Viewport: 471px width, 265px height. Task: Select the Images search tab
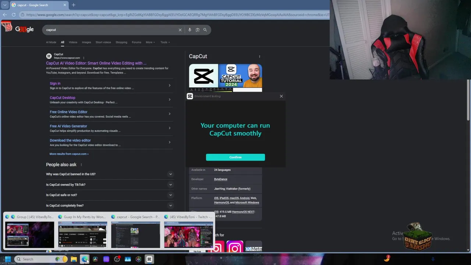click(x=86, y=42)
